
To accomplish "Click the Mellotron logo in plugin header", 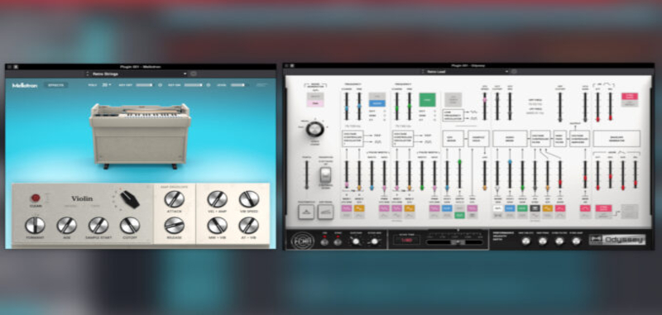I will point(25,85).
